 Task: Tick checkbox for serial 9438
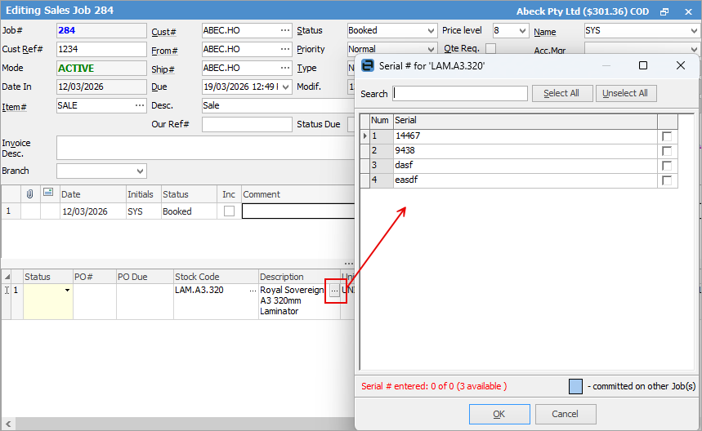point(667,151)
